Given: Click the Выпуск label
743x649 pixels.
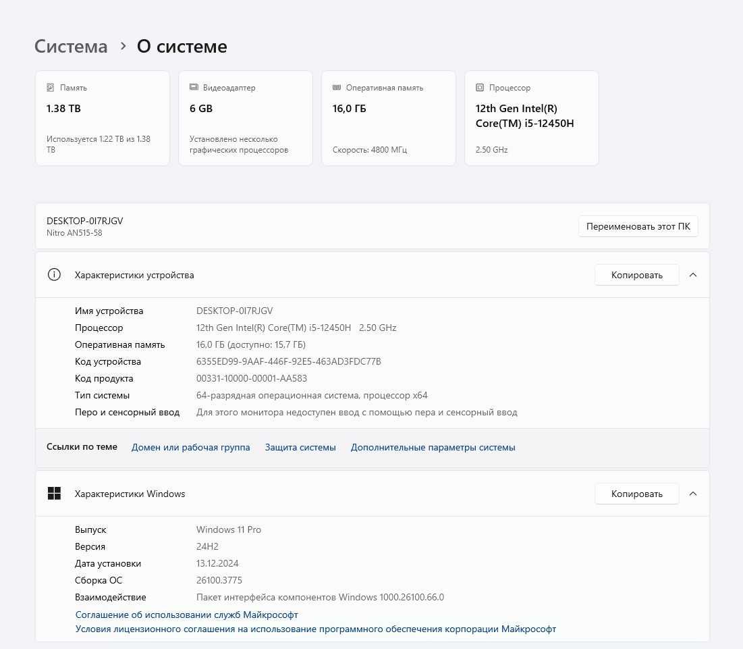Looking at the screenshot, I should [x=90, y=529].
